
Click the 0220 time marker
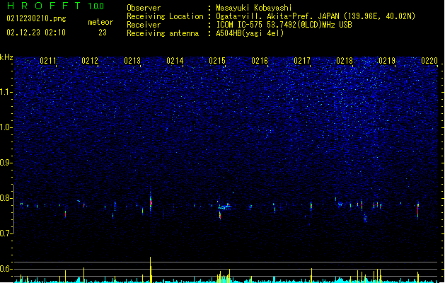tap(429, 61)
